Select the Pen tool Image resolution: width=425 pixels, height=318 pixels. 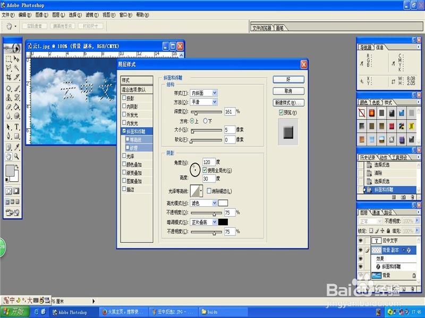pos(8,136)
